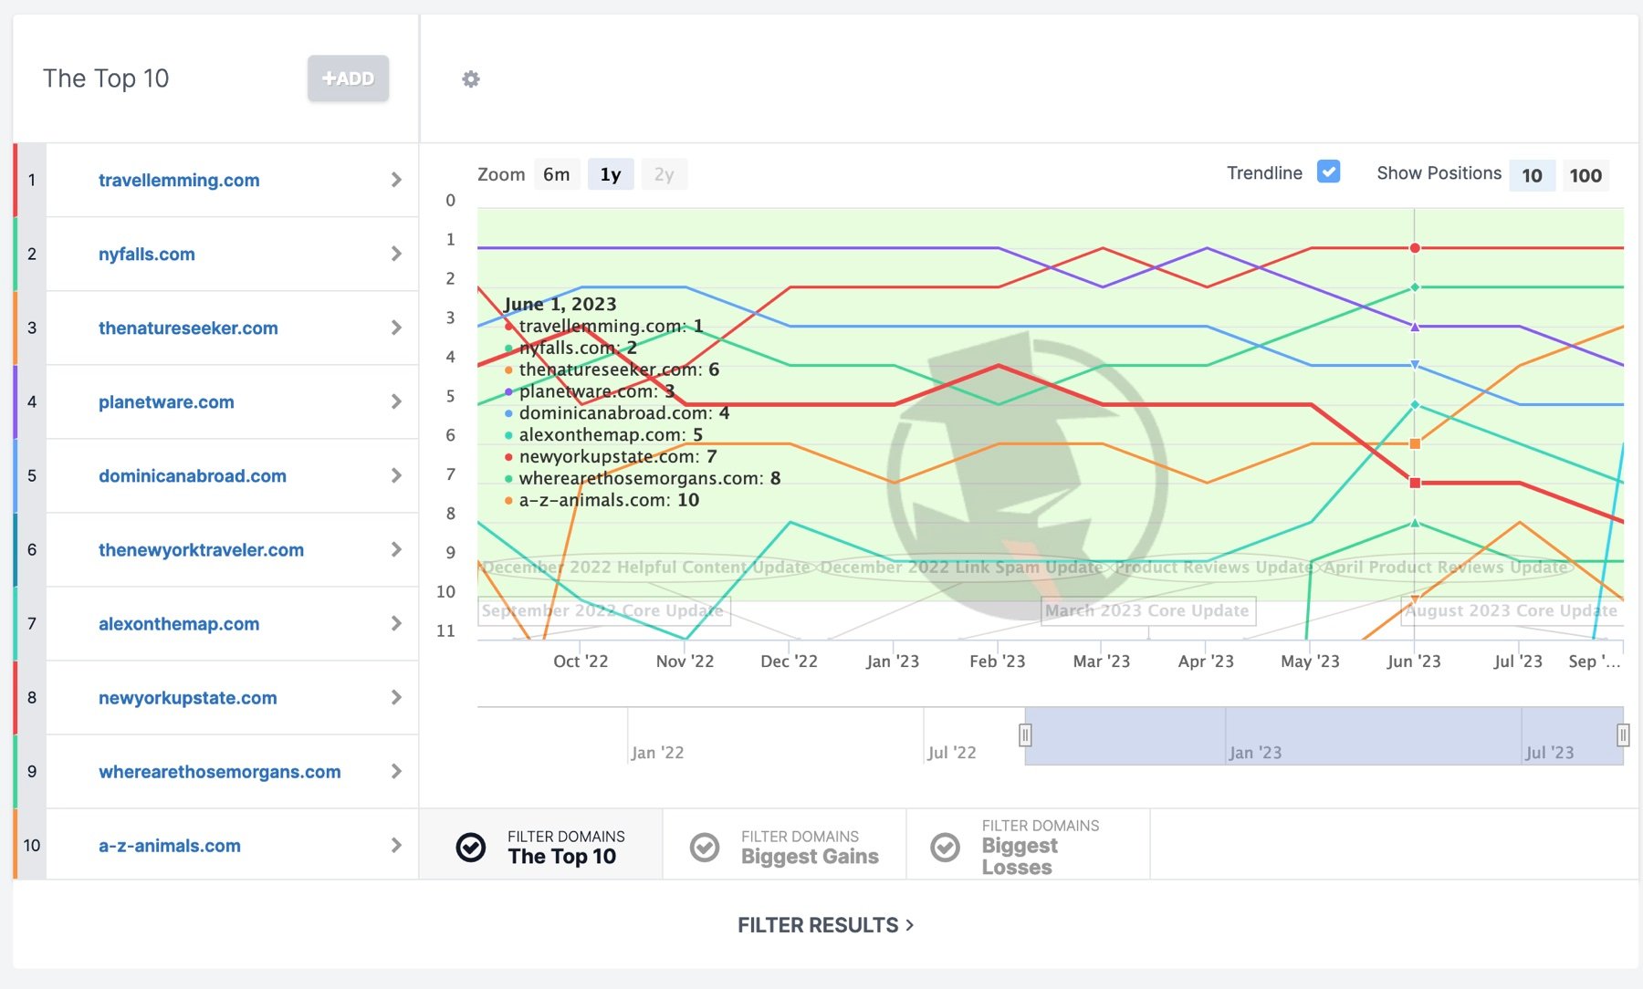
Task: Set zoom to 6m
Action: click(x=556, y=174)
